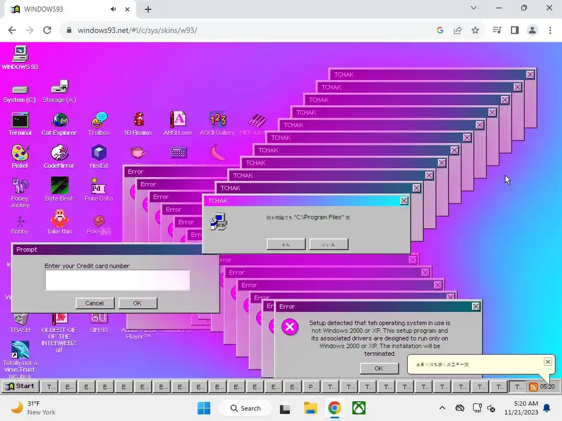
Task: Open the Take this icon
Action: click(x=59, y=223)
